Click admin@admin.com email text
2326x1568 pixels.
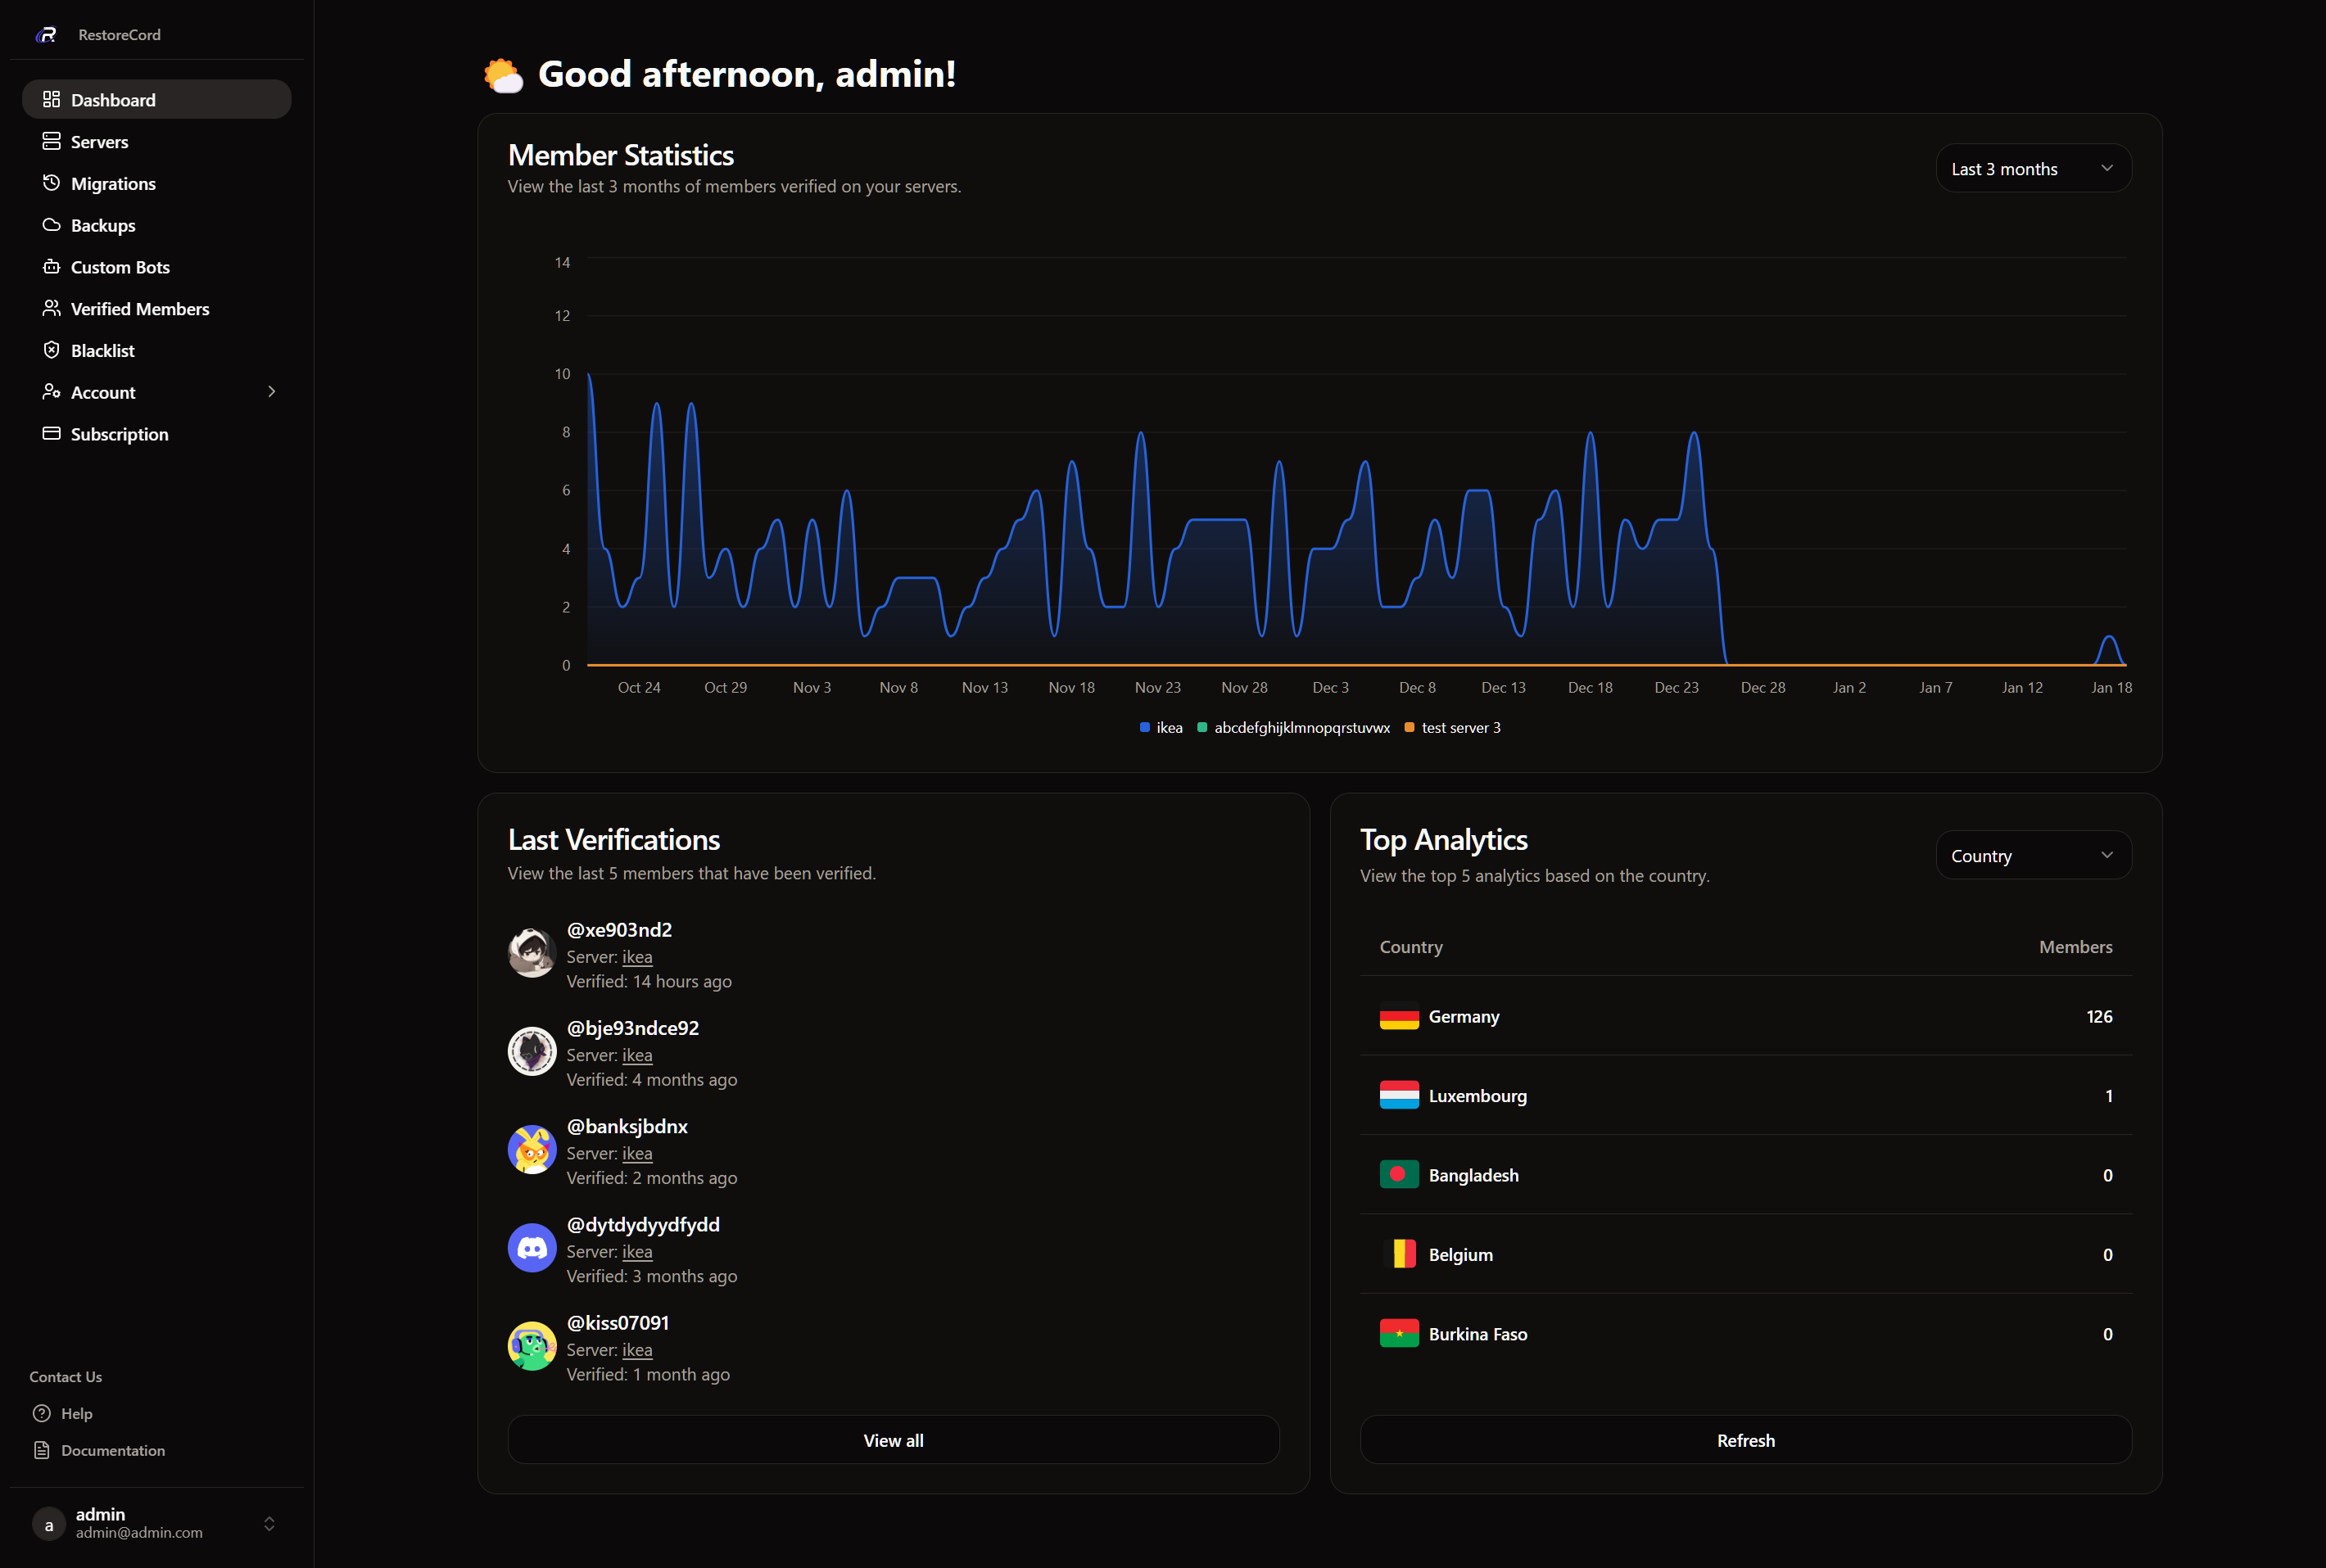(x=139, y=1532)
